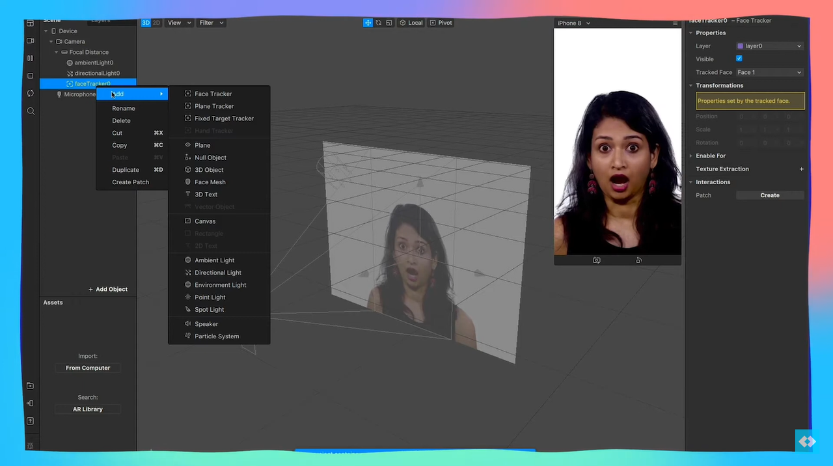The width and height of the screenshot is (833, 466).
Task: Open the View dropdown in the viewport
Action: tap(180, 23)
